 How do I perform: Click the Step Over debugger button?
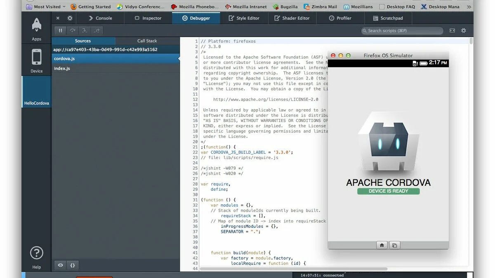[73, 30]
